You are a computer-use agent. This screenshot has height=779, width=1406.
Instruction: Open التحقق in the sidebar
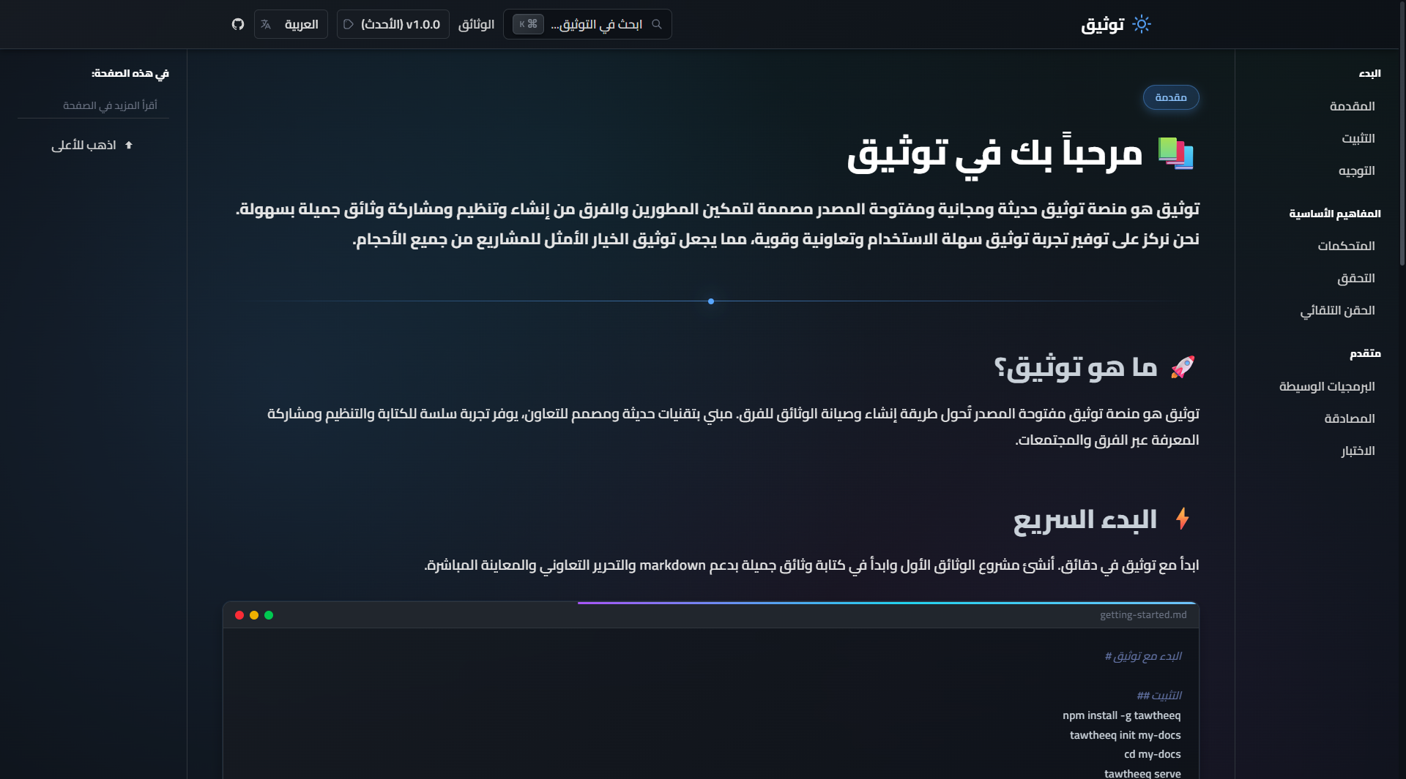coord(1355,278)
